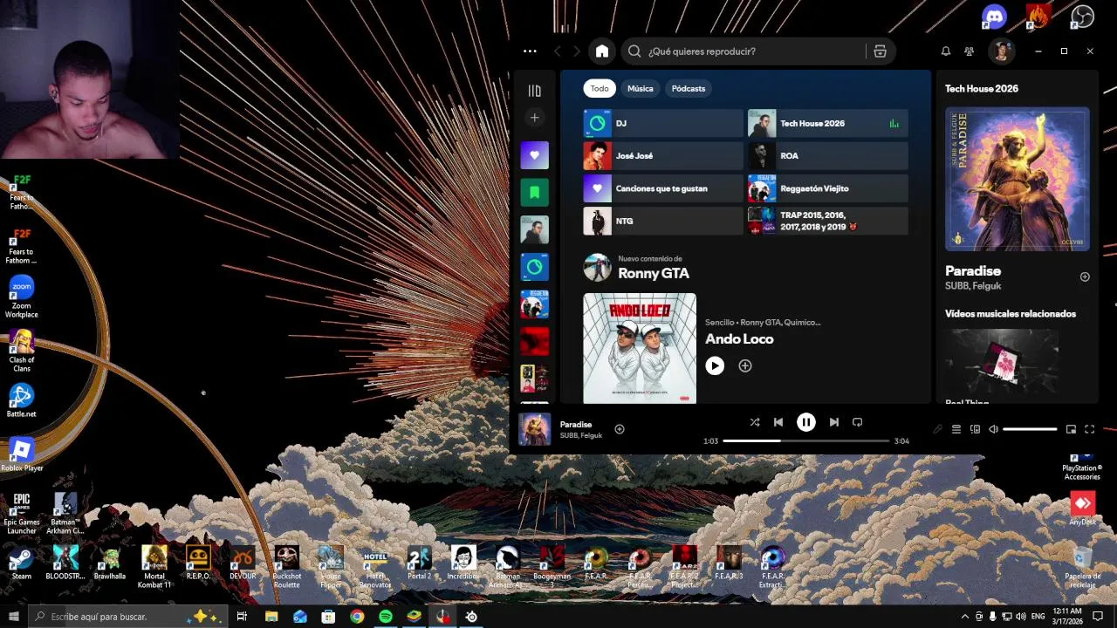1117x628 pixels.
Task: Open Canciones que te gustan card
Action: [x=663, y=188]
